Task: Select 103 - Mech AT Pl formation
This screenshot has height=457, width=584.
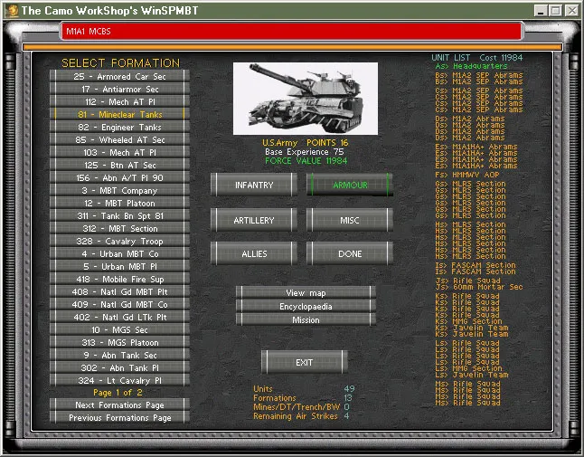Action: 120,152
